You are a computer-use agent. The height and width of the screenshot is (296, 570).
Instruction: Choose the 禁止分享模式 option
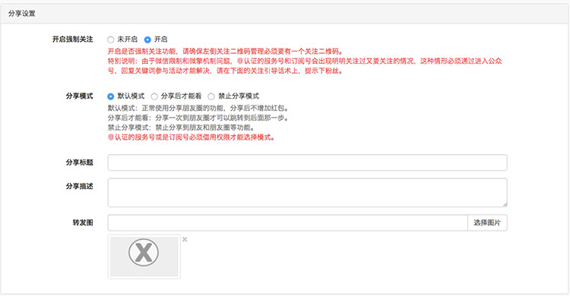tap(211, 96)
